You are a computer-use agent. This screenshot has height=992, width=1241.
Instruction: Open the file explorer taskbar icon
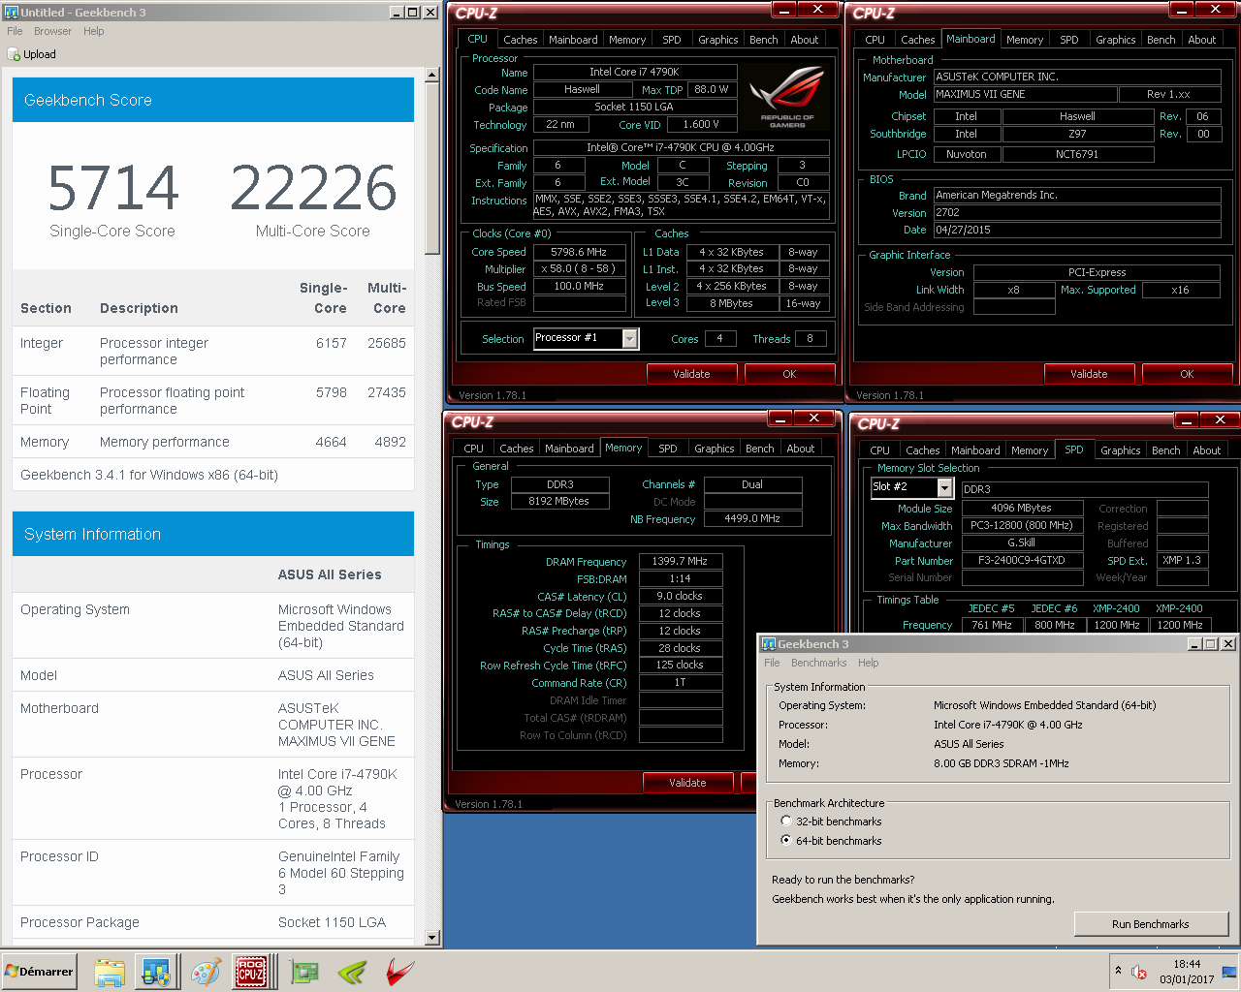click(x=110, y=972)
